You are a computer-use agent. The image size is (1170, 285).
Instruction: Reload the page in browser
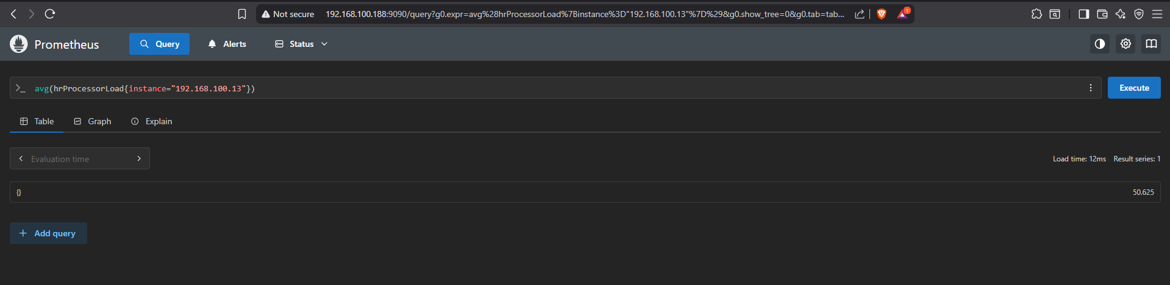point(50,13)
